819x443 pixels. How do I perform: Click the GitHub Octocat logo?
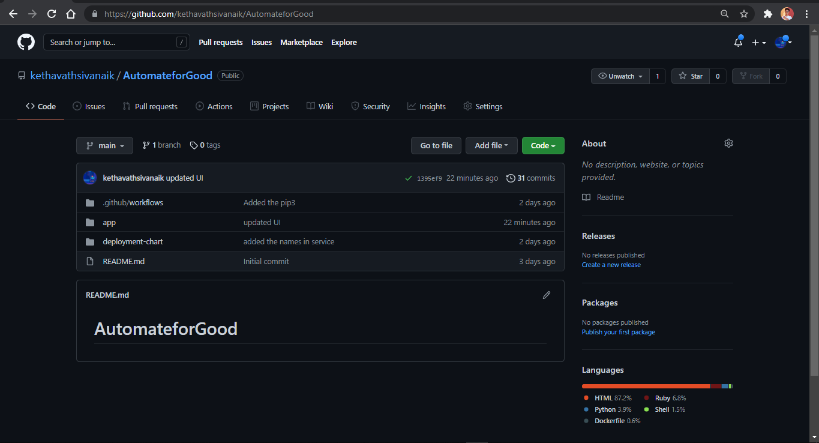(x=26, y=42)
